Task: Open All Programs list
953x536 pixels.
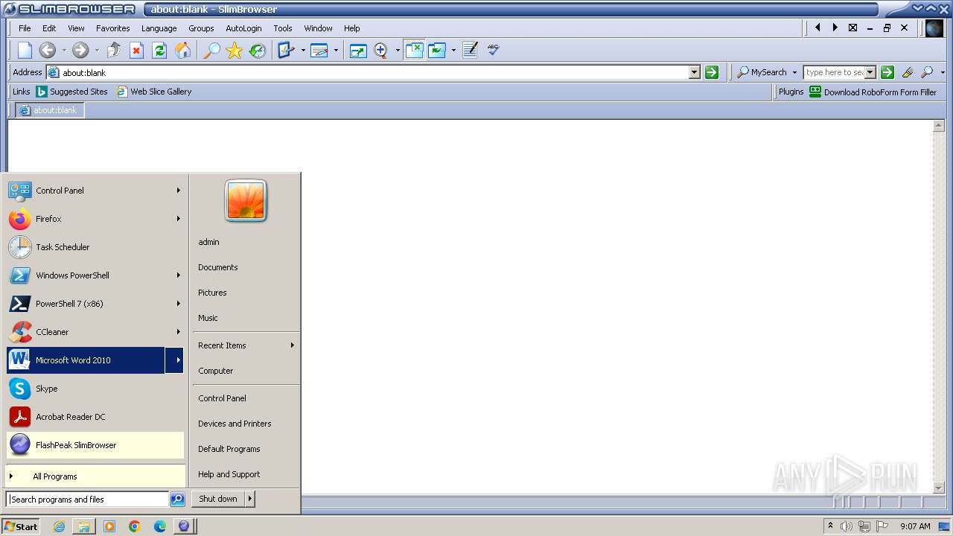Action: pos(95,476)
